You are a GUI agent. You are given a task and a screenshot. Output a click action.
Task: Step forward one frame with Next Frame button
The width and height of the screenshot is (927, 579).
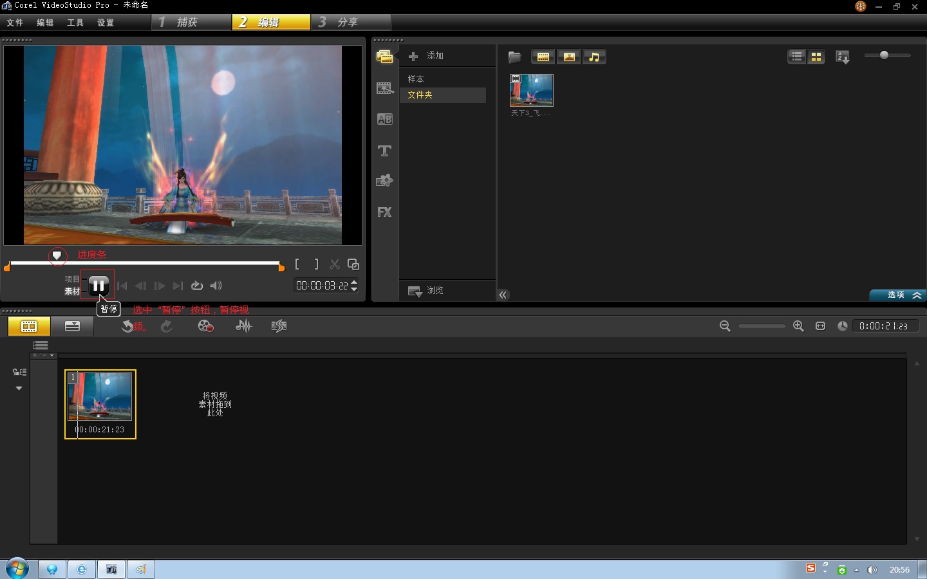pyautogui.click(x=159, y=286)
